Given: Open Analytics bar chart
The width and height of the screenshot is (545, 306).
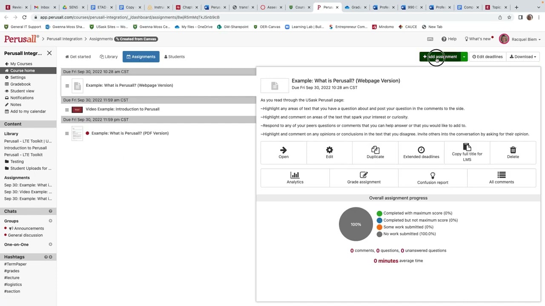Looking at the screenshot, I should pos(295,178).
